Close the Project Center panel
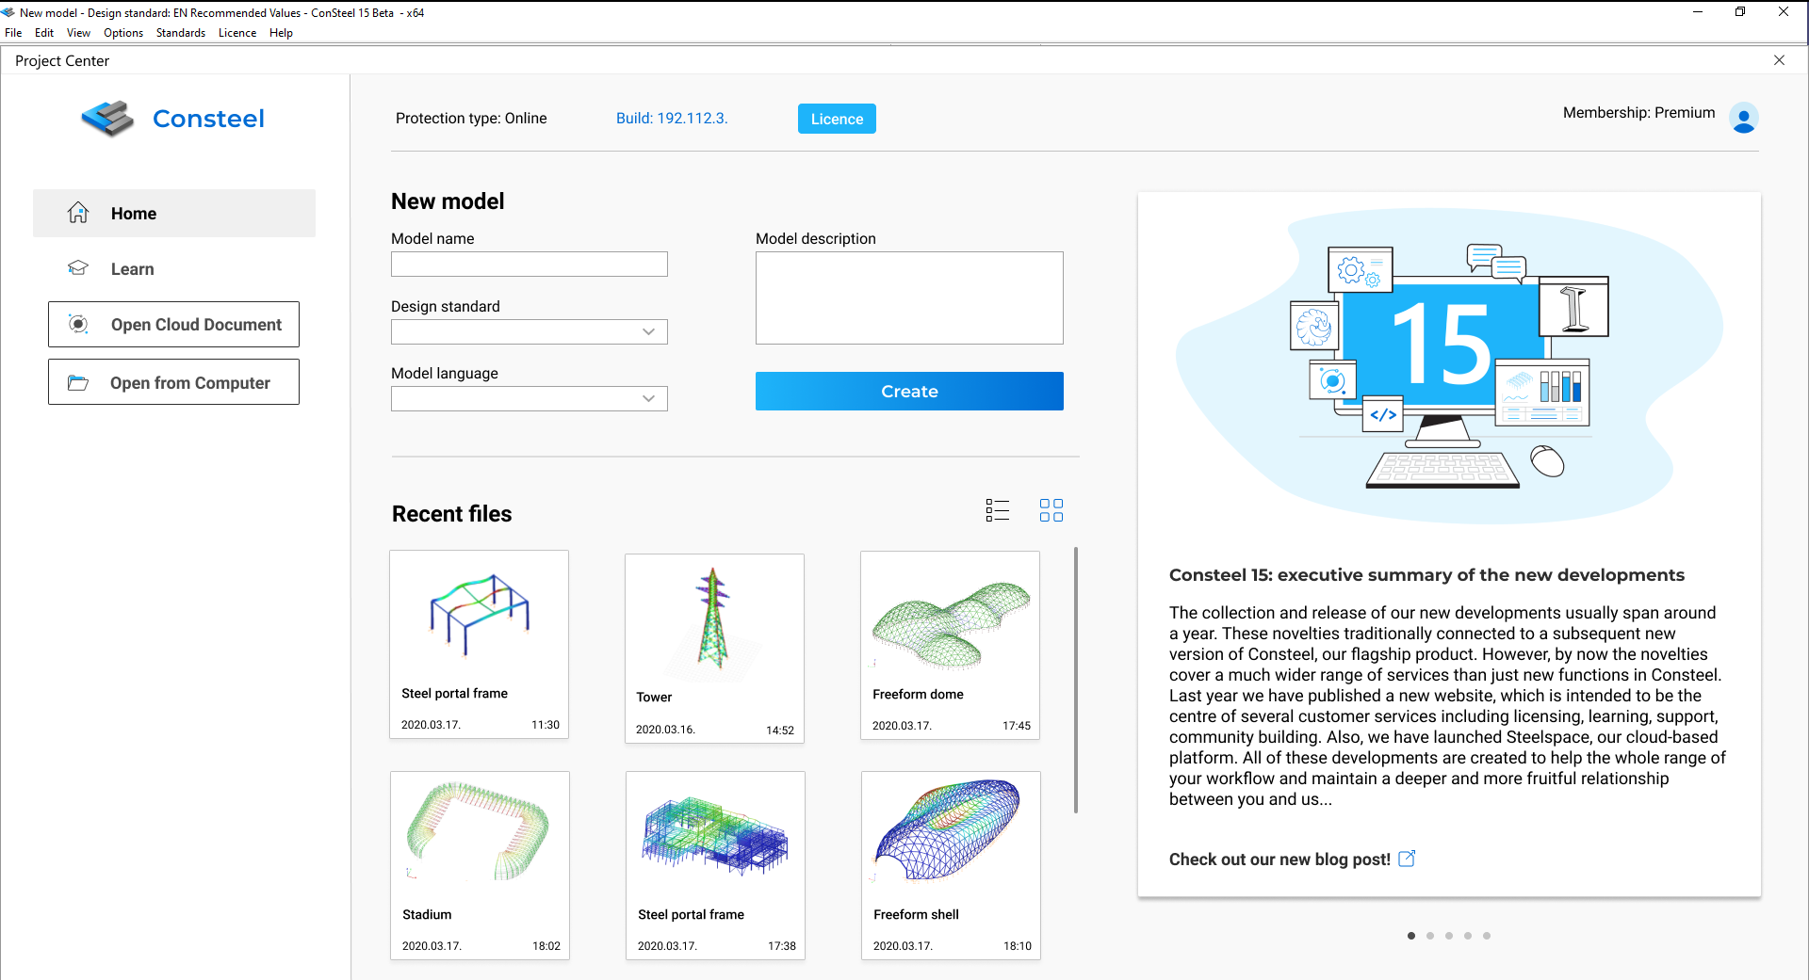The width and height of the screenshot is (1809, 980). (x=1779, y=60)
